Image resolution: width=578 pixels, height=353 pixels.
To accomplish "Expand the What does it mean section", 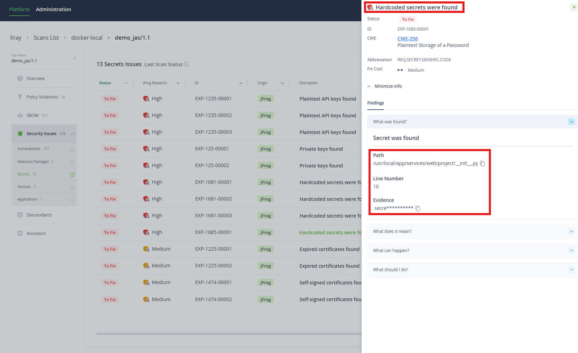I will [571, 231].
